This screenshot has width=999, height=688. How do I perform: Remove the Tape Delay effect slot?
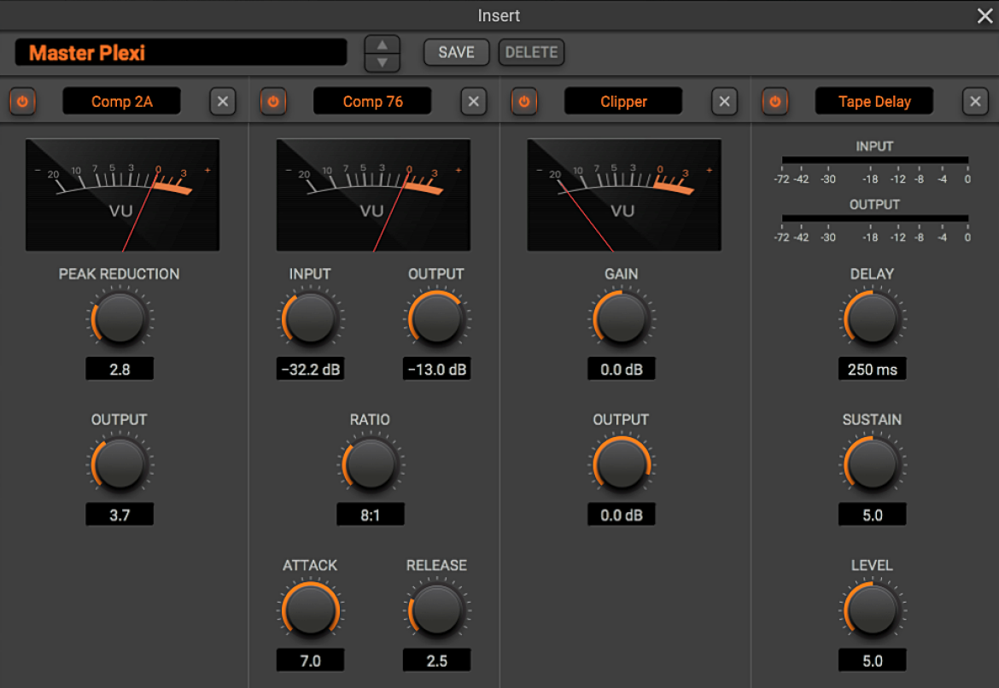975,102
